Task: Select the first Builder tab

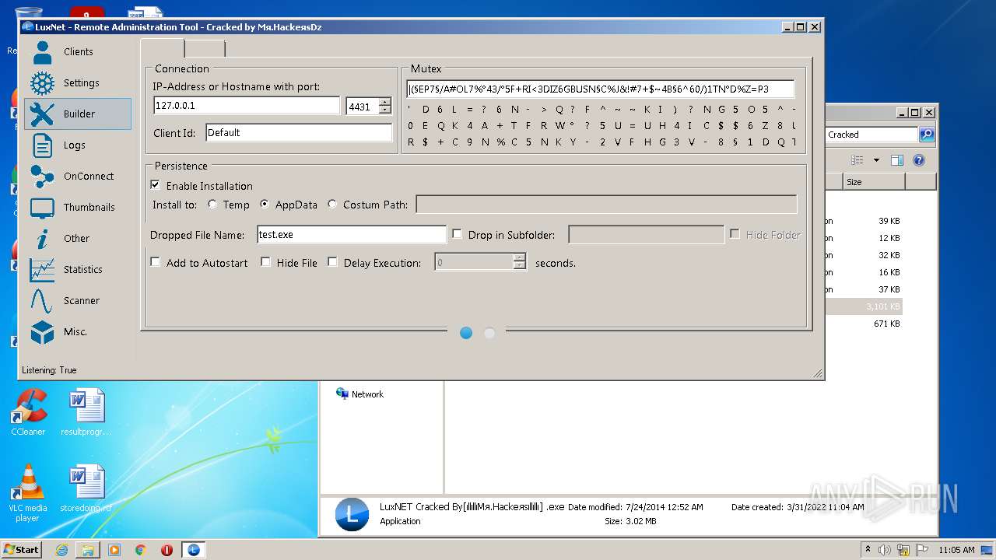Action: 163,48
